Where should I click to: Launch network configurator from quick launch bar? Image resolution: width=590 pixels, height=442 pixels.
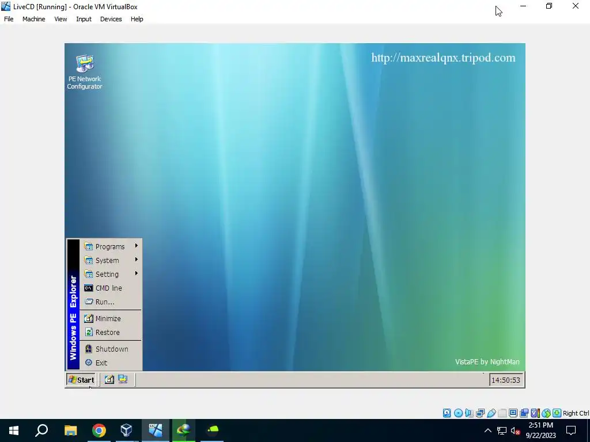click(x=123, y=380)
